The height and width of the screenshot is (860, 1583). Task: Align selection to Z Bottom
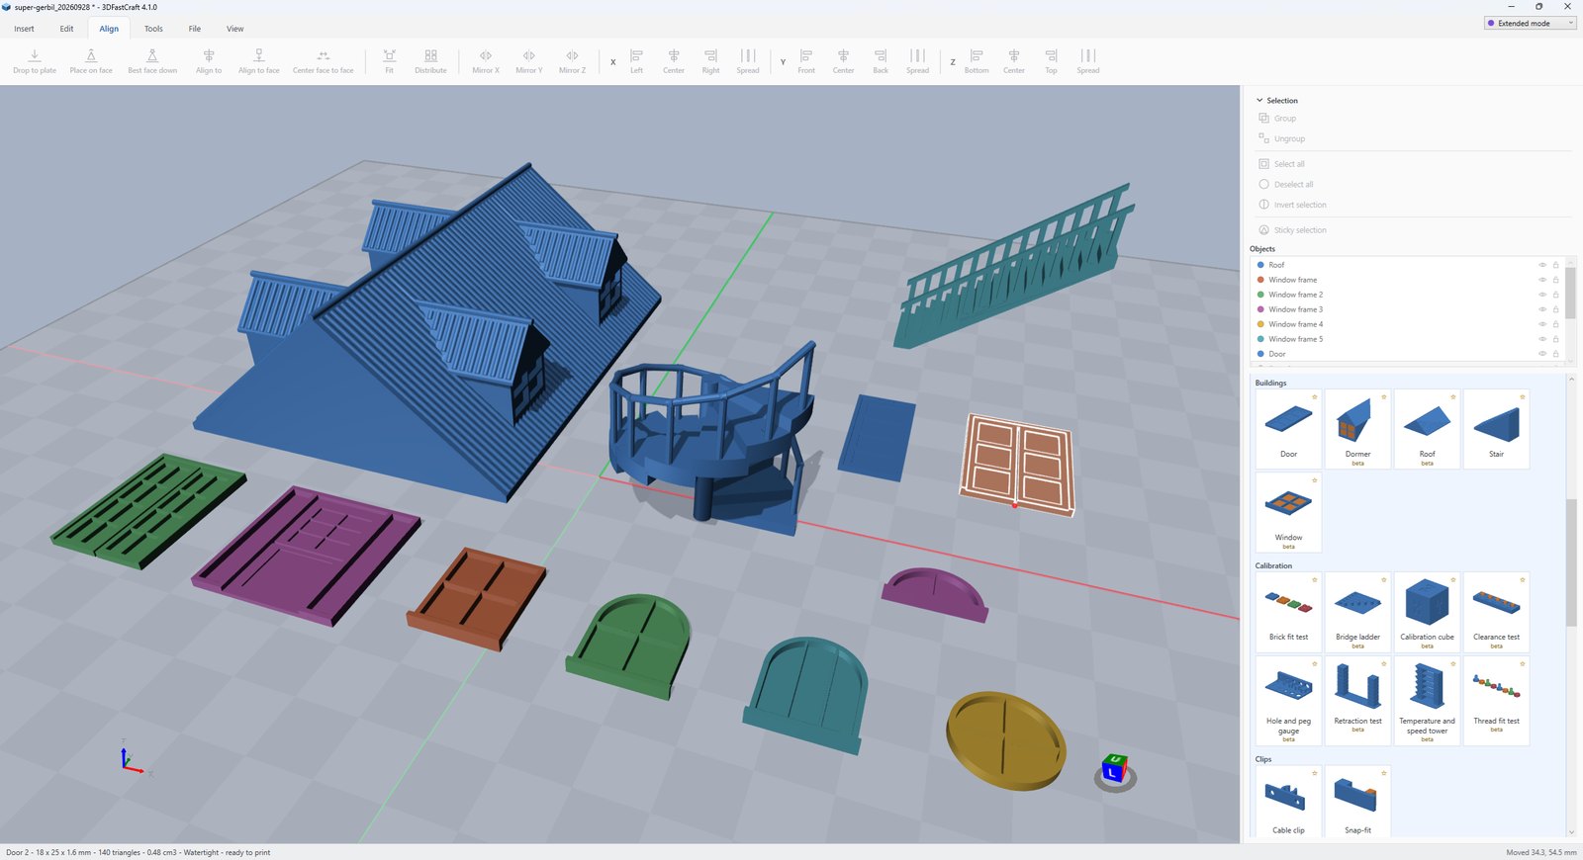coord(977,61)
